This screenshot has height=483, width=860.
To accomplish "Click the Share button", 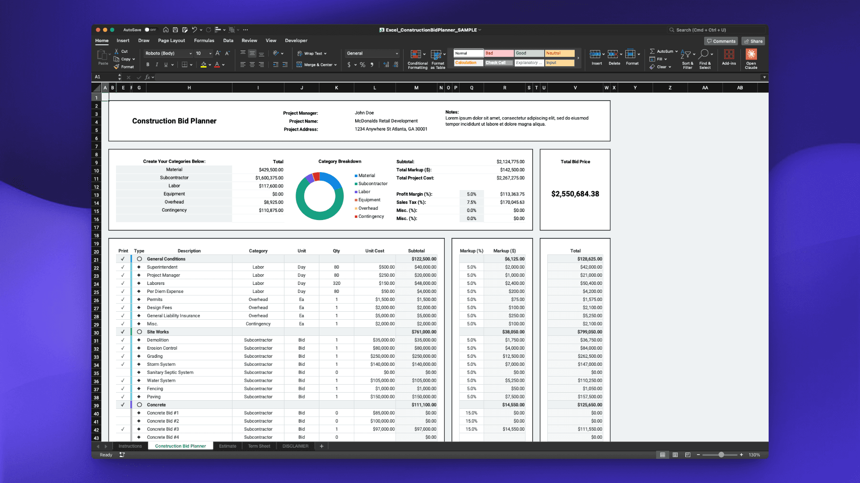I will click(753, 41).
